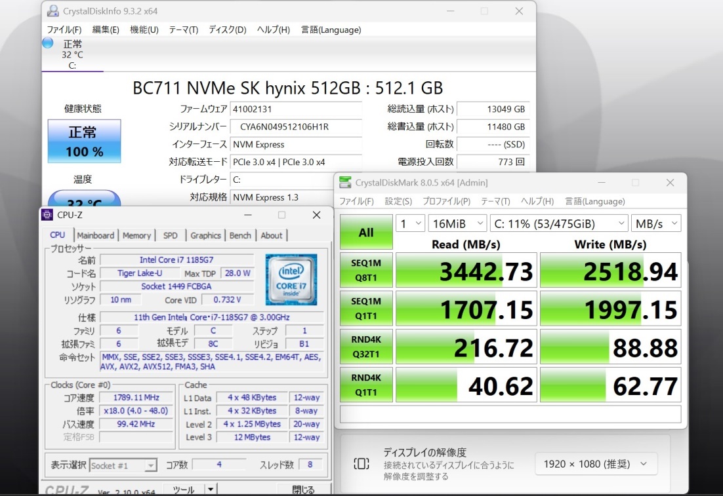The image size is (723, 496).
Task: Open the target drive dropdown C: 11%
Action: (559, 224)
